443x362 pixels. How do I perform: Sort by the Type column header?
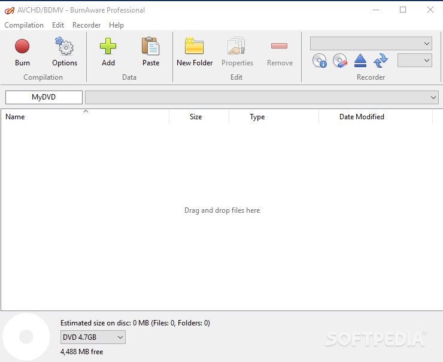[x=274, y=117]
